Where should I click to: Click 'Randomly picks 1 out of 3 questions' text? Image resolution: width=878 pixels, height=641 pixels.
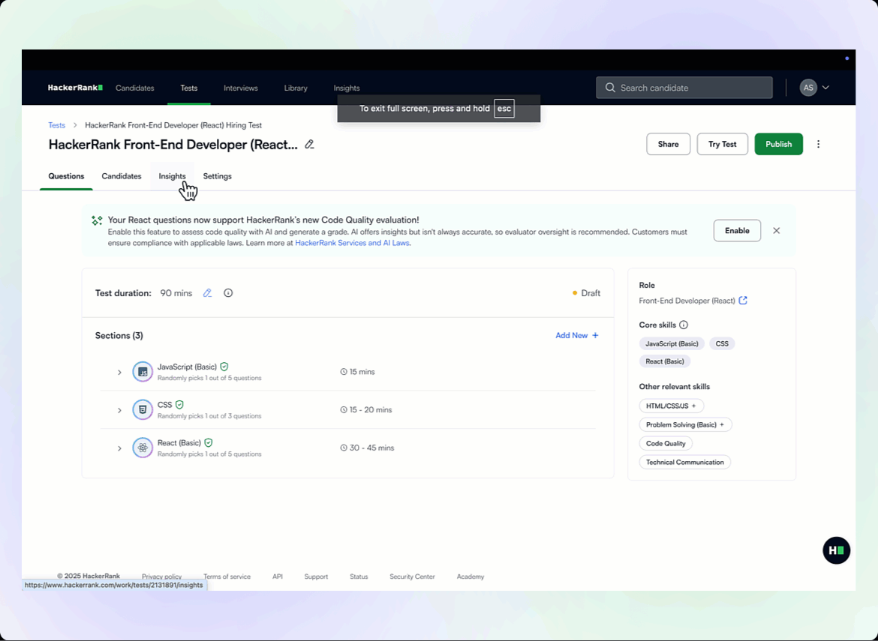click(209, 416)
